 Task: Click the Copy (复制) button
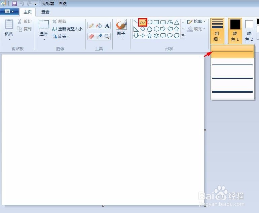[25, 29]
